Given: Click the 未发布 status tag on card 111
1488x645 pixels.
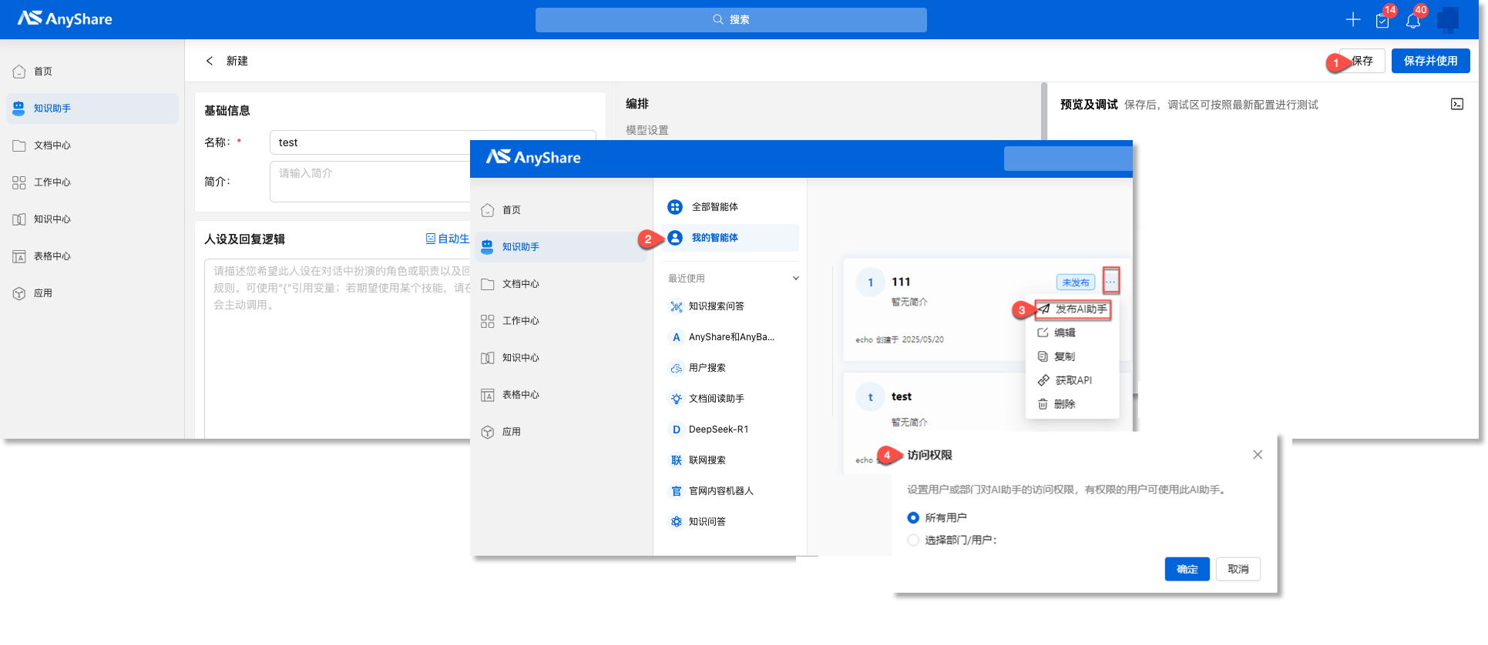Looking at the screenshot, I should 1075,282.
